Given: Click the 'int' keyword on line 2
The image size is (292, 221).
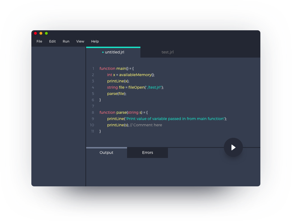Looking at the screenshot, I should [x=110, y=75].
